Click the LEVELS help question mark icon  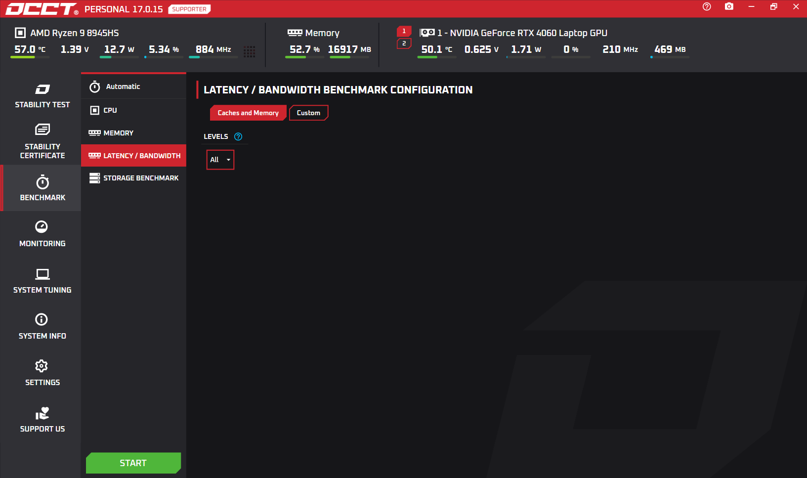pyautogui.click(x=238, y=136)
